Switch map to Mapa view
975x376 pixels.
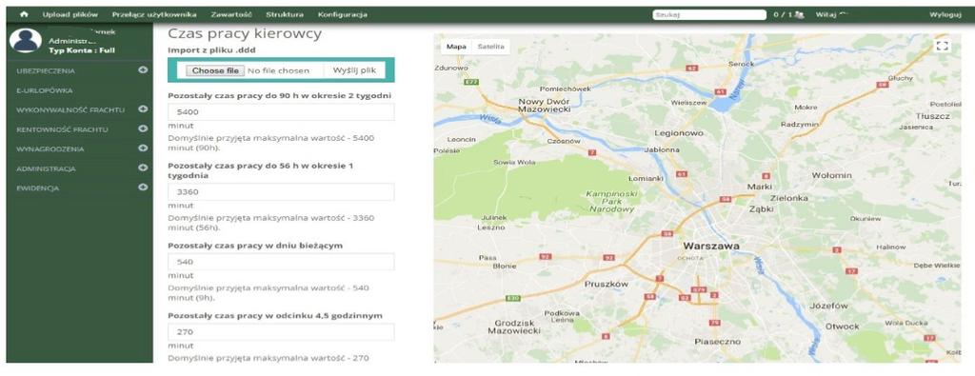[456, 47]
